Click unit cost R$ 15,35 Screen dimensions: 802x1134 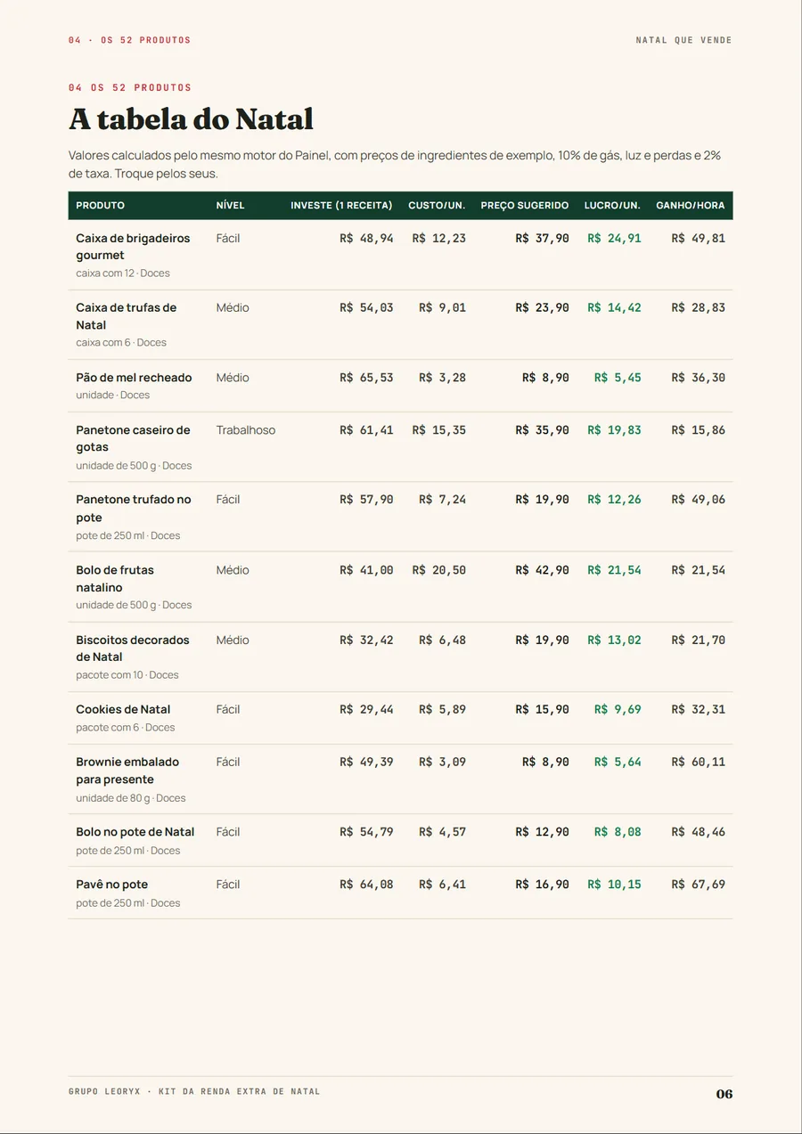coord(439,430)
